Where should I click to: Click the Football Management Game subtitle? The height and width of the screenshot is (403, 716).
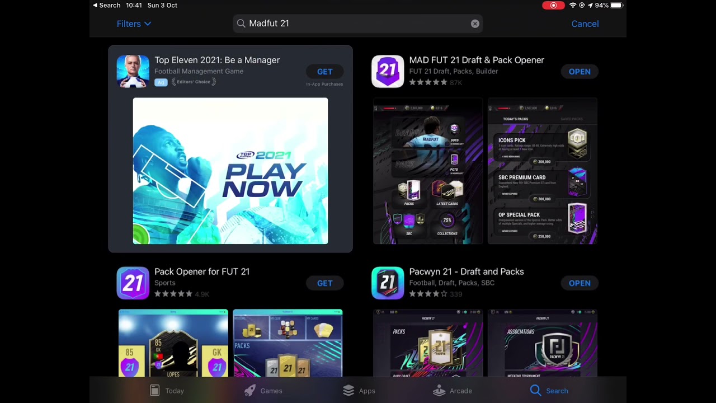199,71
